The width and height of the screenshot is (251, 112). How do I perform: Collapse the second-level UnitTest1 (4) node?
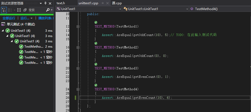point(7,36)
